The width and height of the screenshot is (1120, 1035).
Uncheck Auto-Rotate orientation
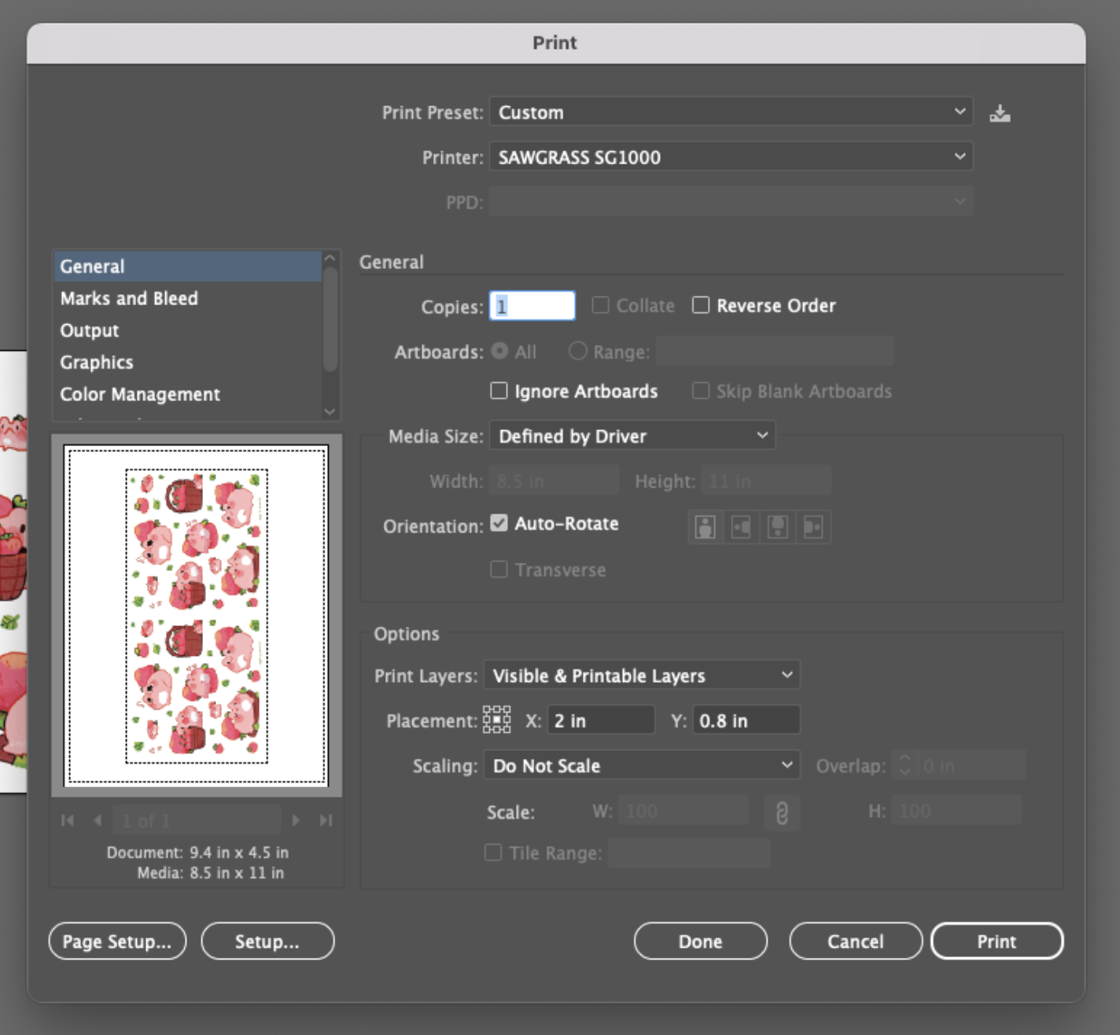click(499, 523)
